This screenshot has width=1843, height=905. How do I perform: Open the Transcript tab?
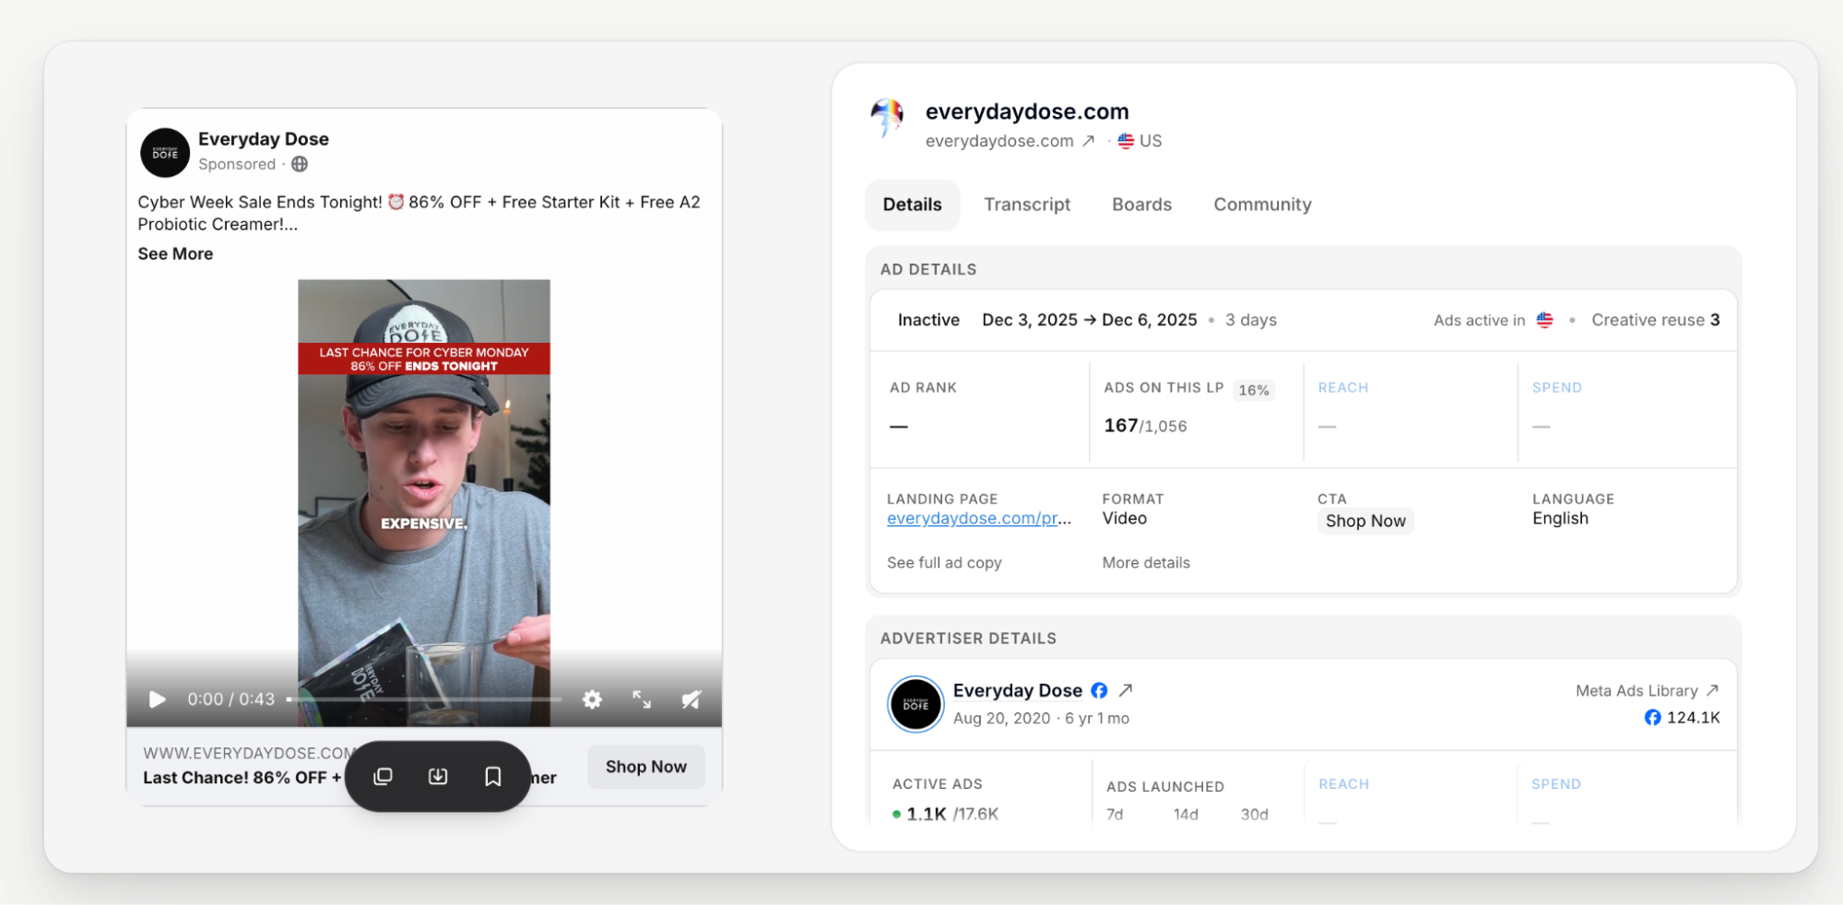point(1027,205)
